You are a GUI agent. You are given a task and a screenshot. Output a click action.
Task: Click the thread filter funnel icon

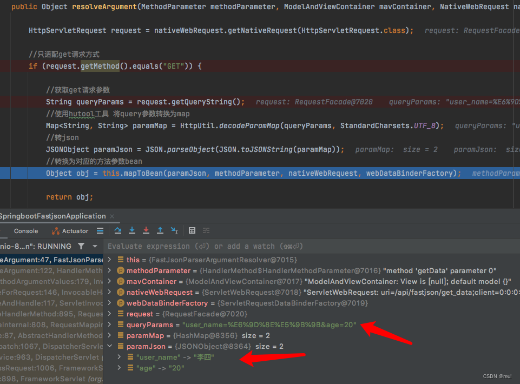pos(81,246)
